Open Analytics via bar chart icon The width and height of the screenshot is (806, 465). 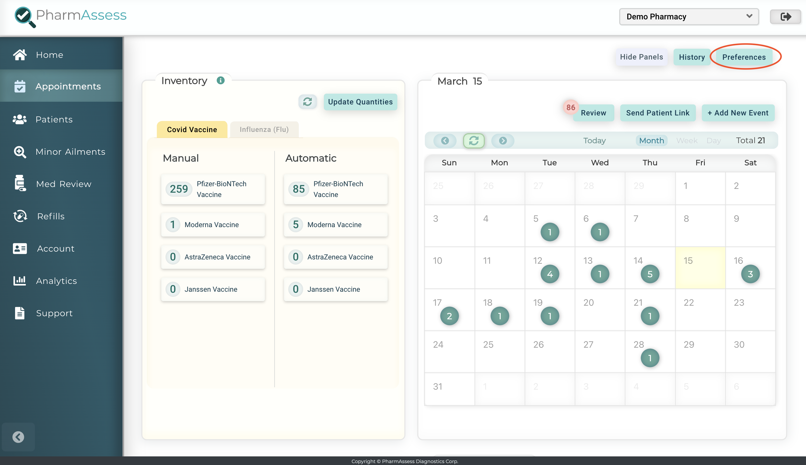[x=20, y=280]
